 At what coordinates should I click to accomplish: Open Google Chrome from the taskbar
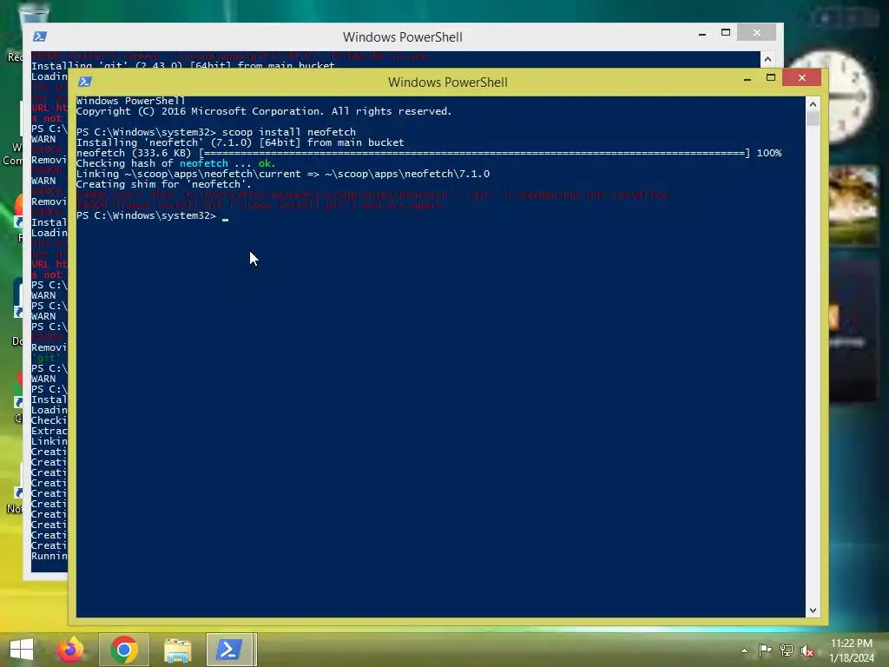pos(124,650)
